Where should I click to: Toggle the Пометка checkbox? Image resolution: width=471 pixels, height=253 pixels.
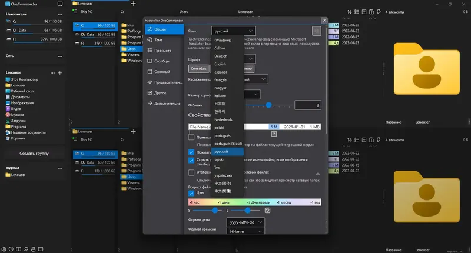(x=191, y=137)
